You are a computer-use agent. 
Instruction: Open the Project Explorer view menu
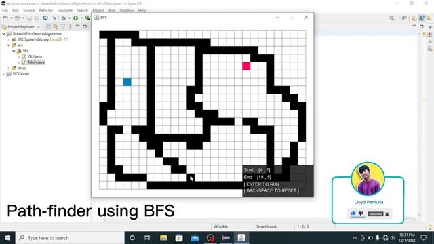[71, 26]
